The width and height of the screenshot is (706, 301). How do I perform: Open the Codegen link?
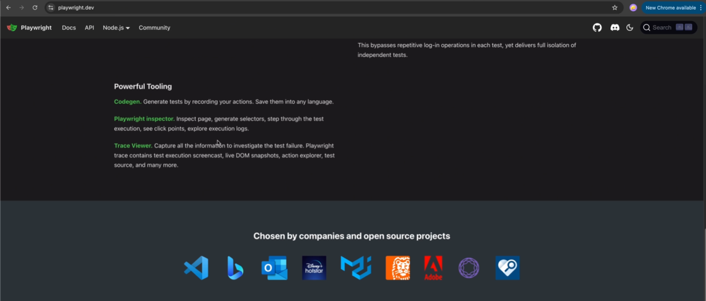128,101
